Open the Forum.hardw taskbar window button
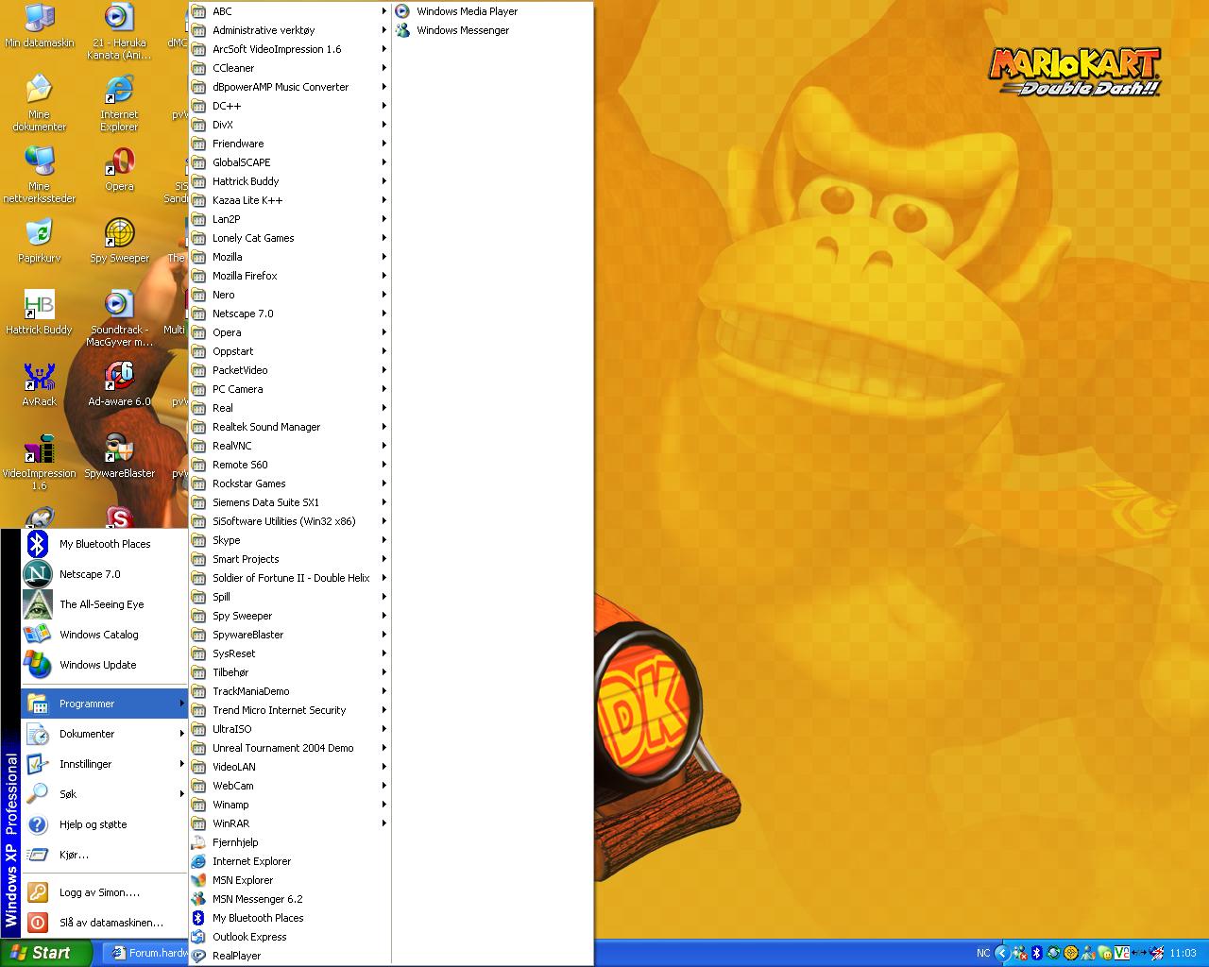The image size is (1209, 967). click(145, 953)
